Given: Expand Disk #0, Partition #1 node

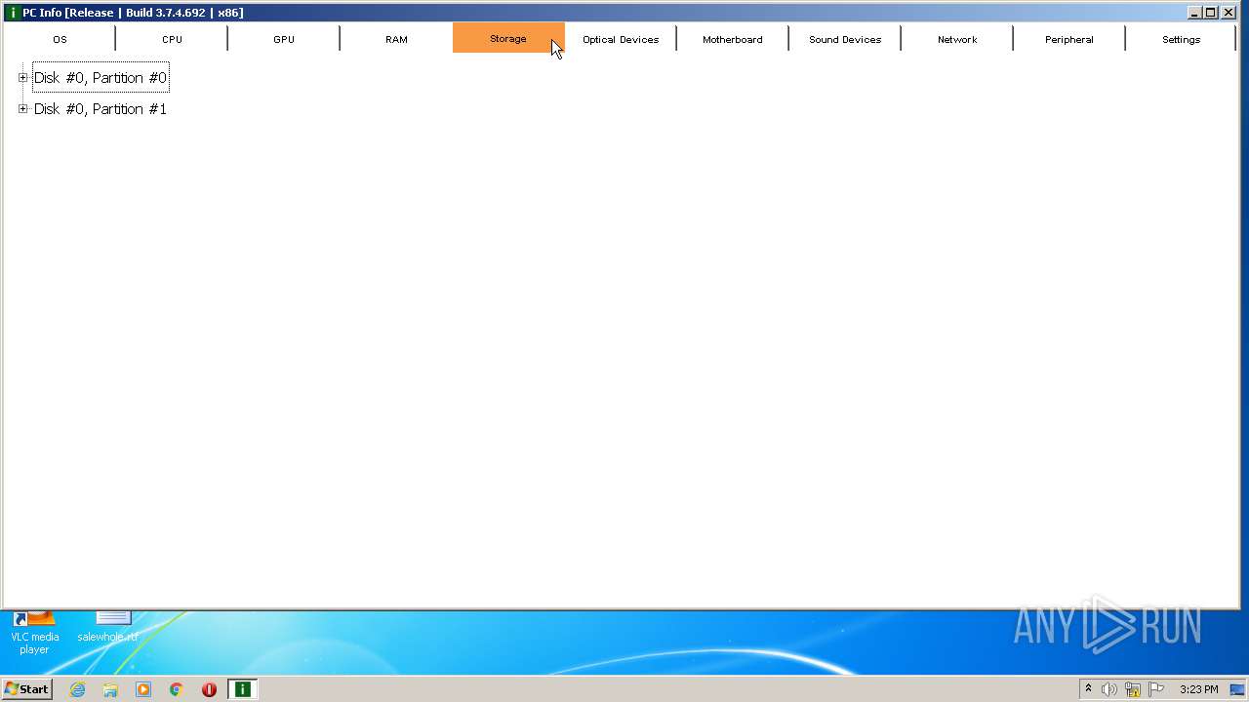Looking at the screenshot, I should (x=23, y=108).
